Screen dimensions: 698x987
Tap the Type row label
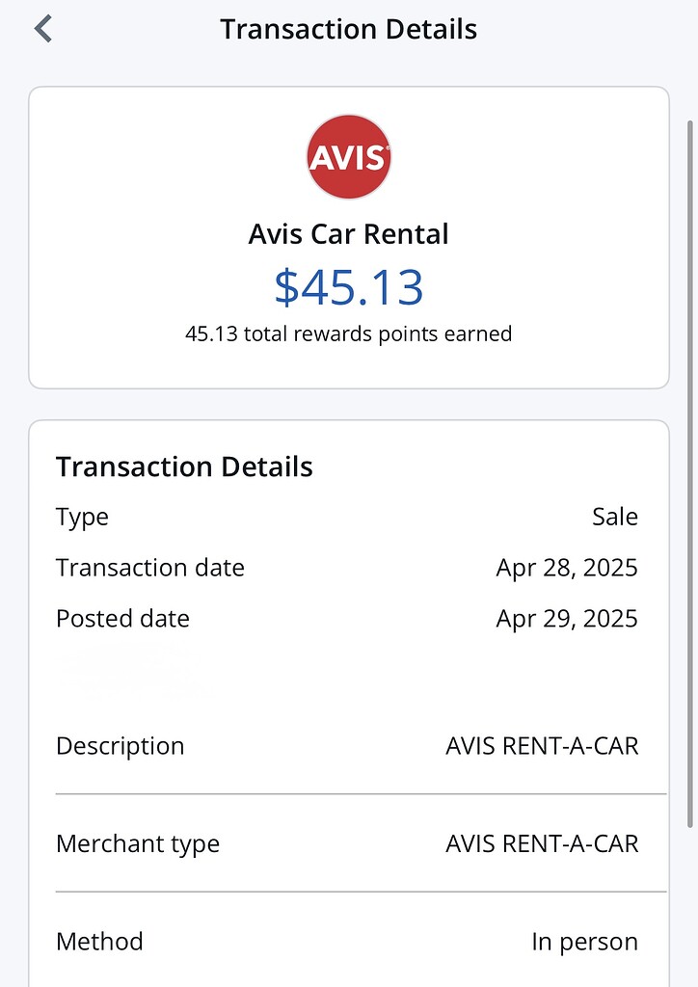[82, 518]
